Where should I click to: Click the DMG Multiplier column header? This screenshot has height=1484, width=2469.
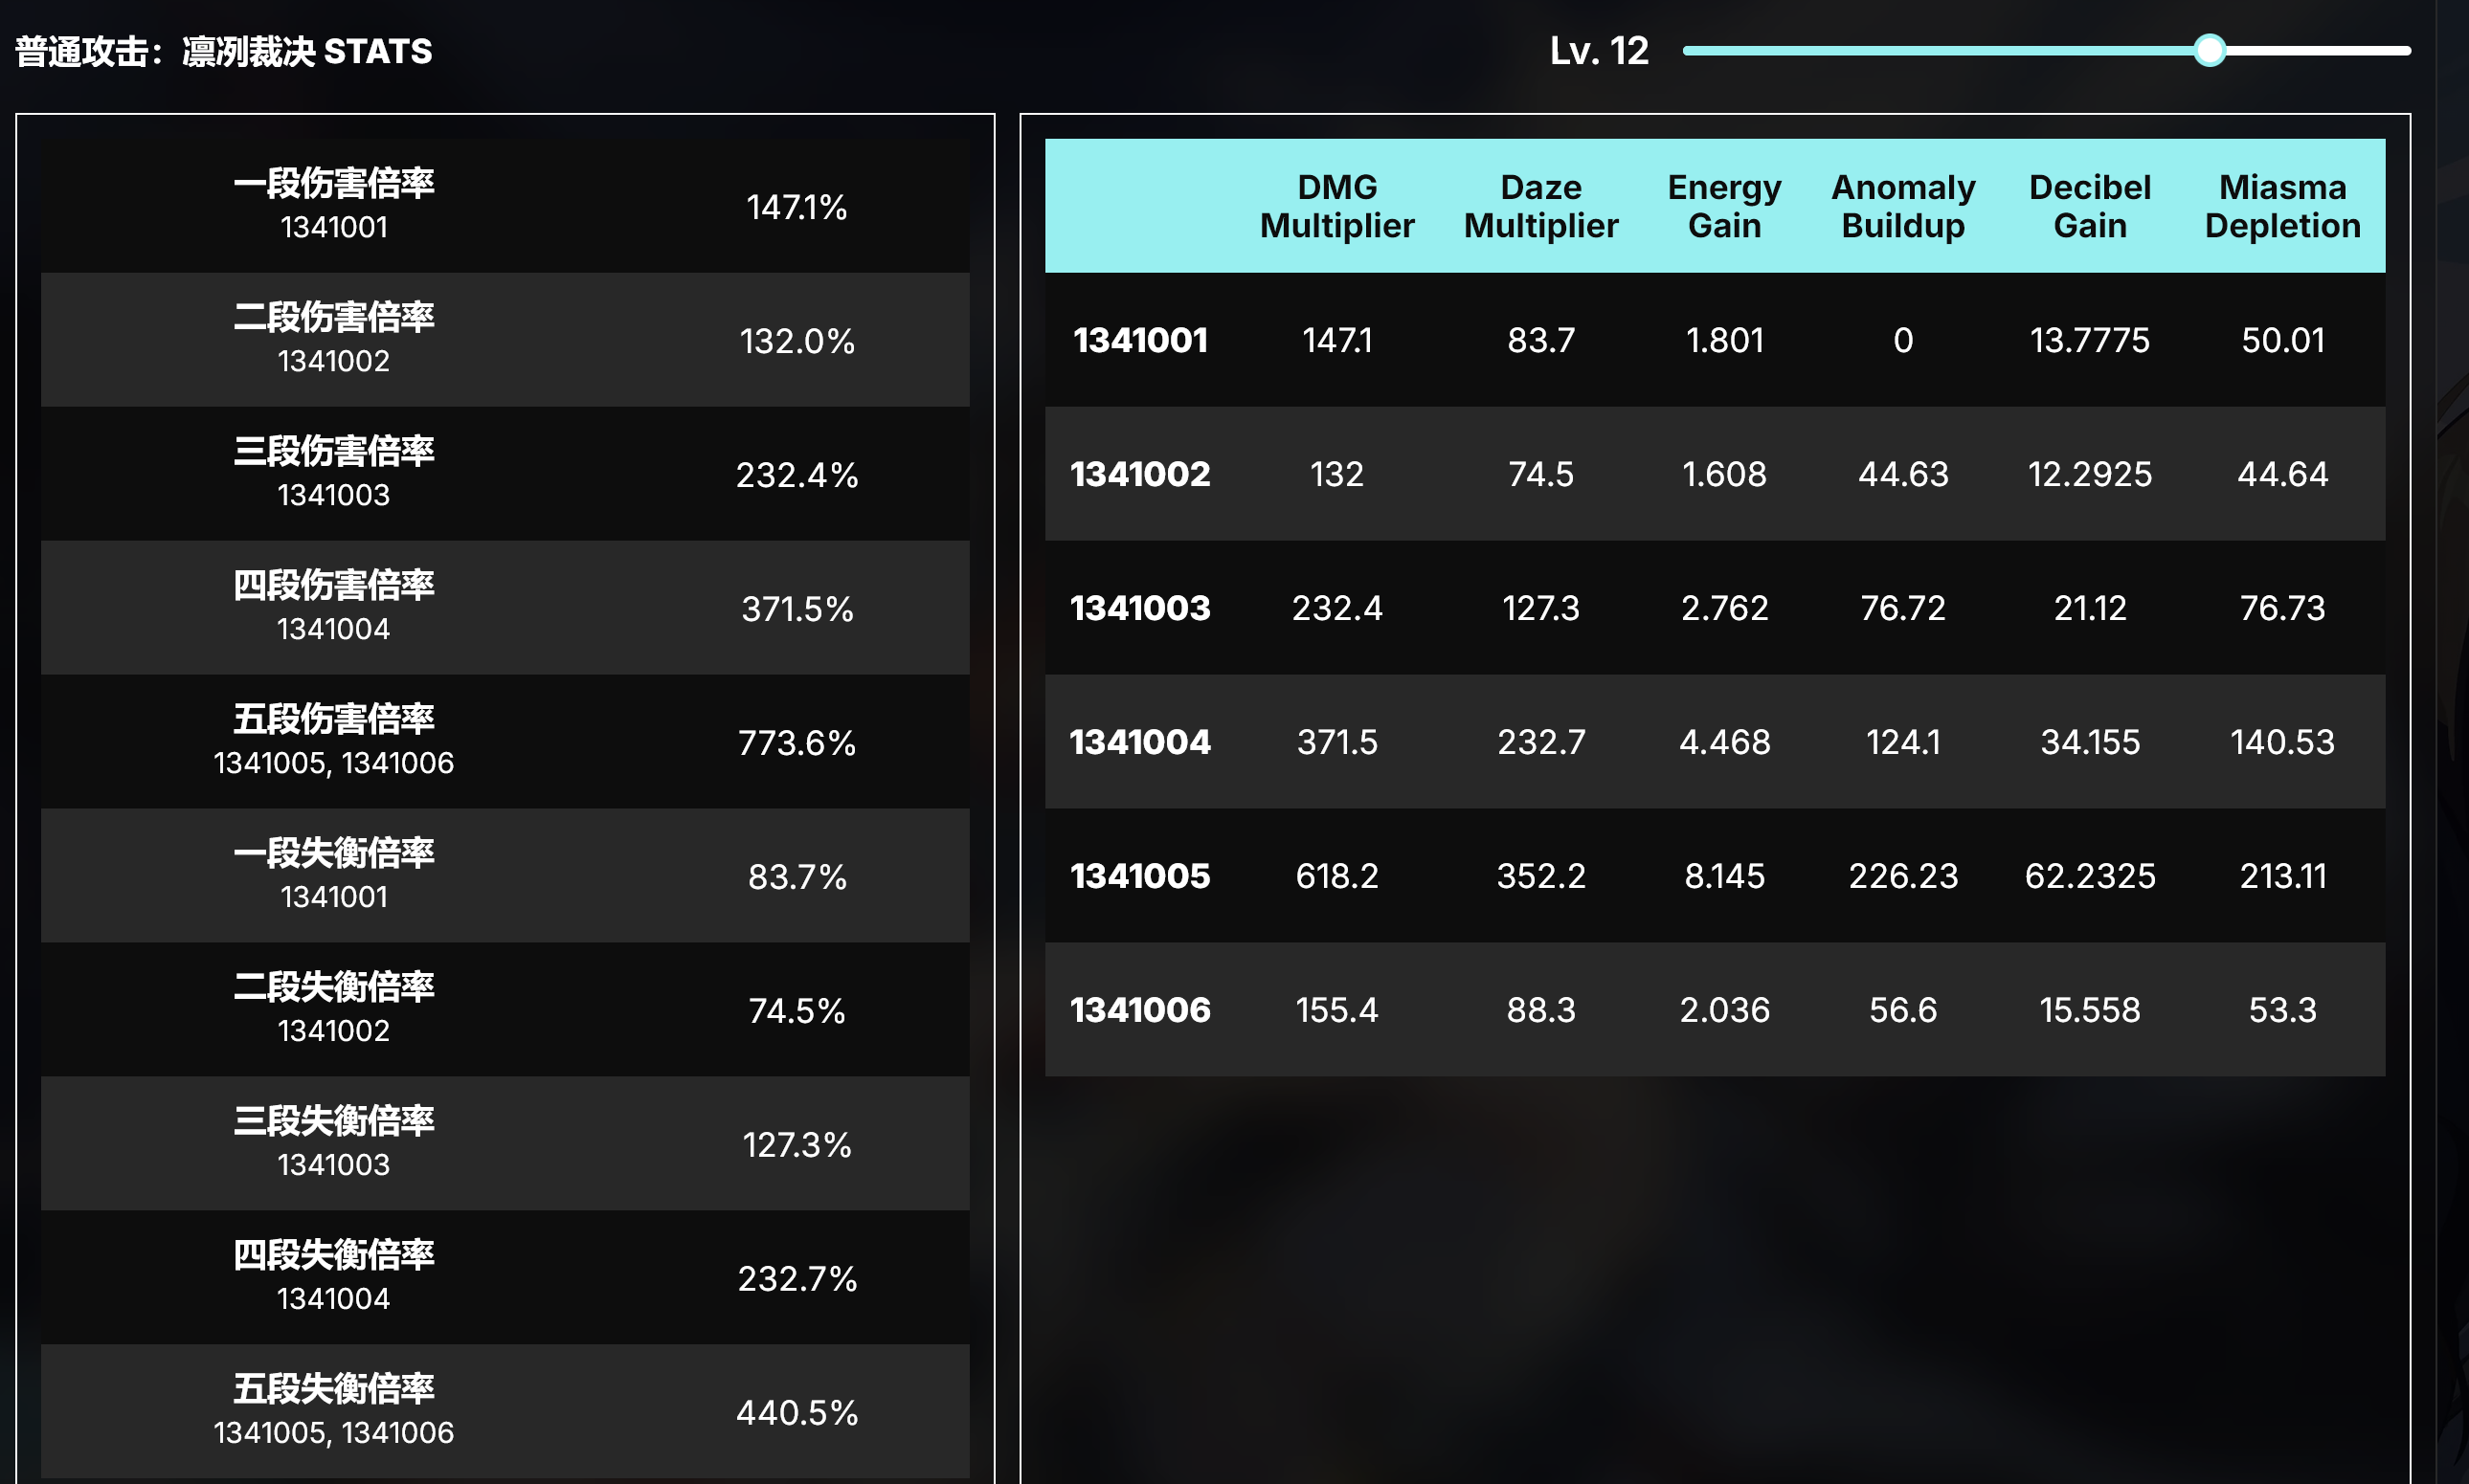pos(1336,206)
